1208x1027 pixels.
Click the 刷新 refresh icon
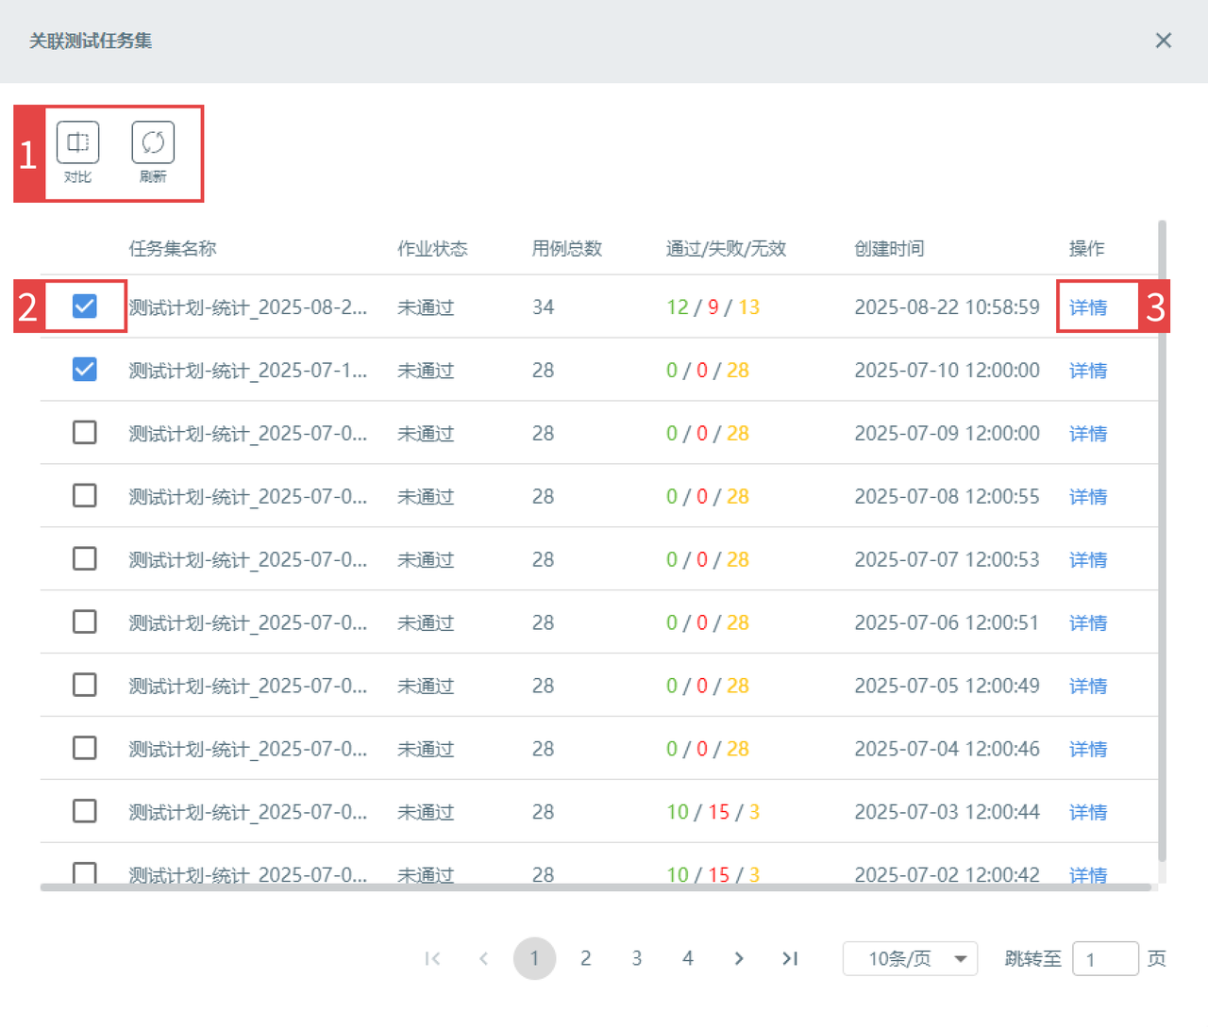pyautogui.click(x=153, y=143)
